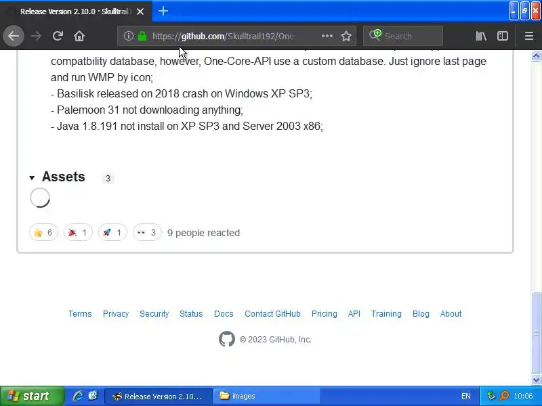The width and height of the screenshot is (542, 406).
Task: Click the orange magnifier tray icon
Action: point(504,396)
